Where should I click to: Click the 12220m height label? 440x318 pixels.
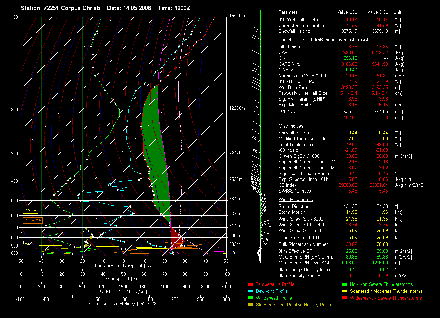tap(237, 108)
